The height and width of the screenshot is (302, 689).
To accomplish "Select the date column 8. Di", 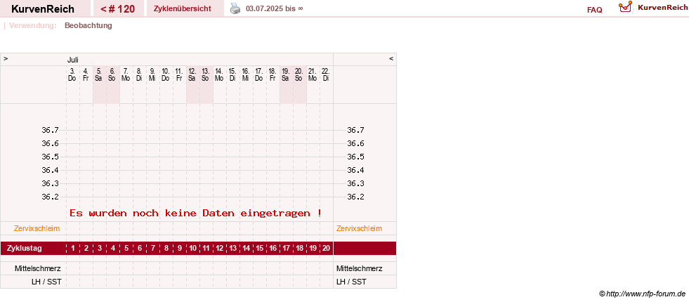I will click(139, 74).
